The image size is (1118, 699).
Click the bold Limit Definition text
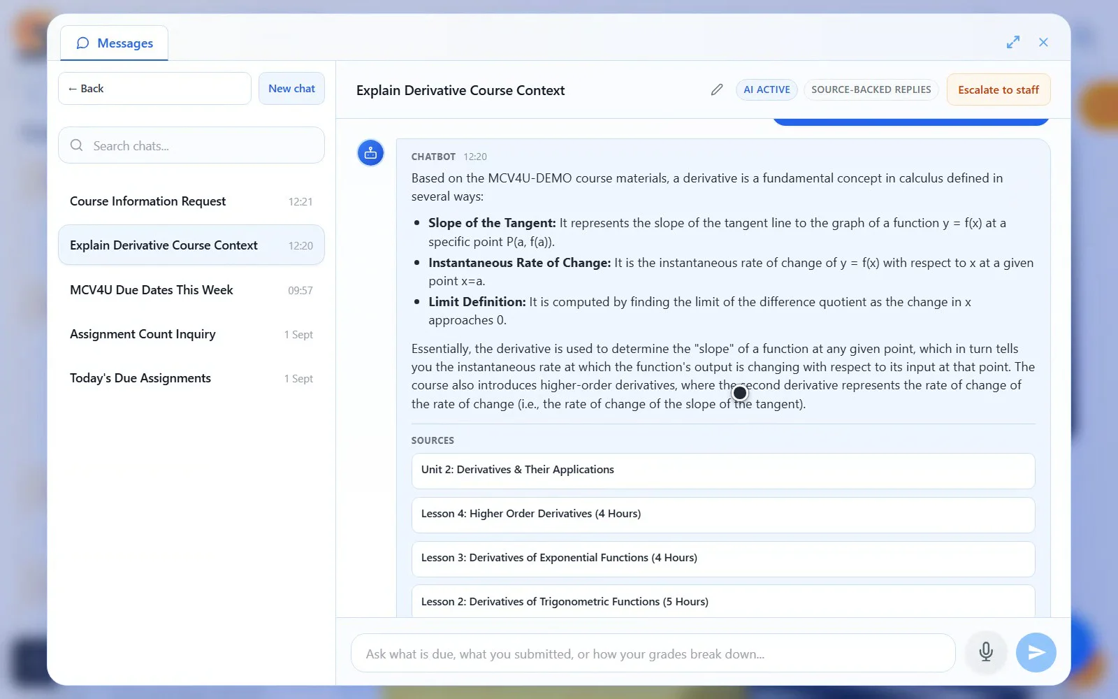point(477,302)
